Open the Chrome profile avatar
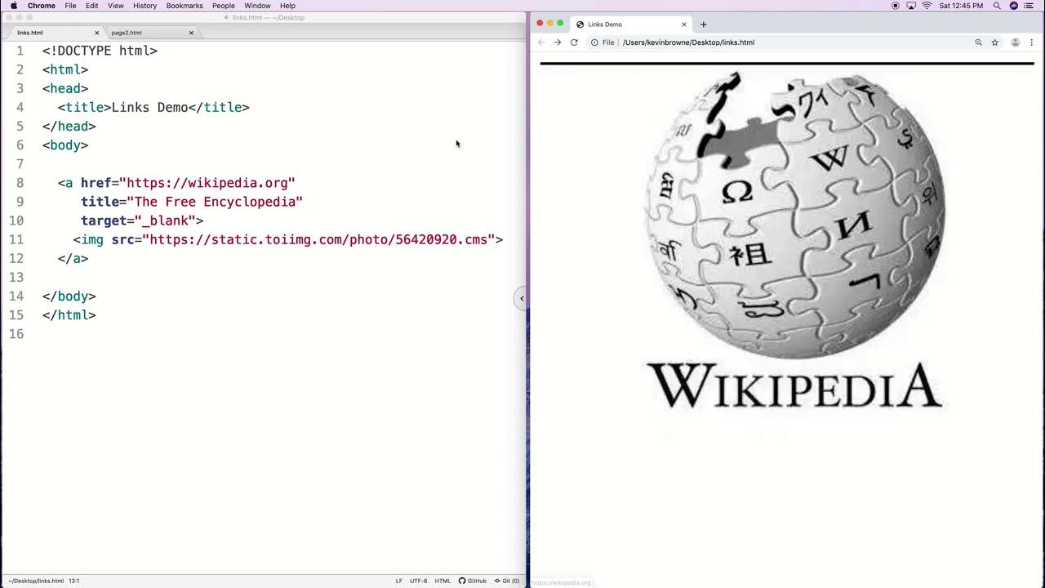Viewport: 1045px width, 588px height. pyautogui.click(x=1015, y=42)
